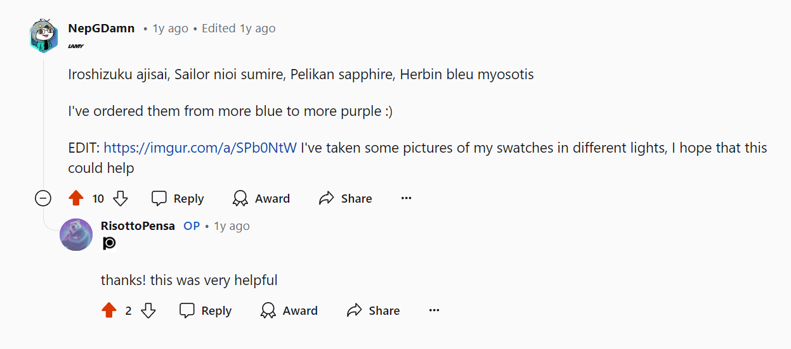The image size is (791, 349).
Task: Open more options on NepGDamn's comment
Action: point(407,199)
